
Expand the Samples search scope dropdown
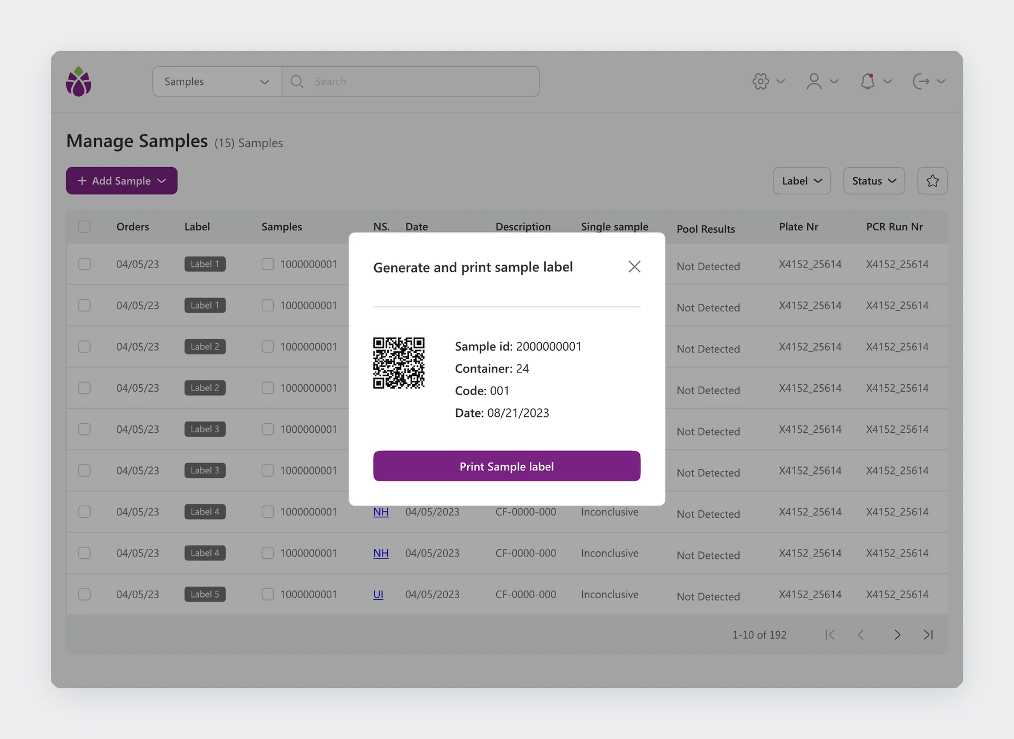tap(217, 81)
